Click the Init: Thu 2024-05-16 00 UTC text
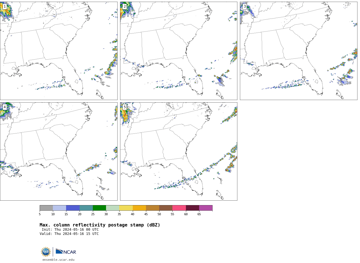The height and width of the screenshot is (263, 360). [x=70, y=230]
